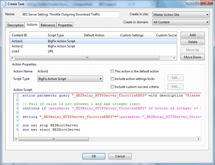Click the Move Up button
The image size is (215, 165).
point(193,50)
